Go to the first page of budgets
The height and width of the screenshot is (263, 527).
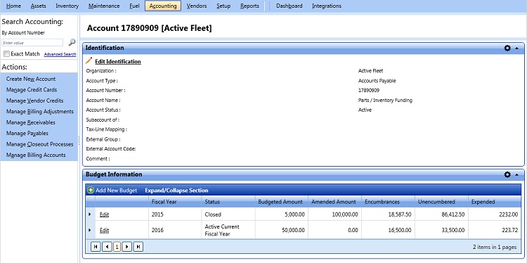pyautogui.click(x=96, y=247)
